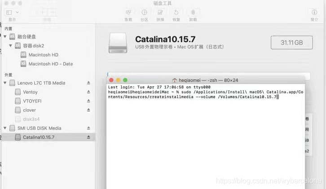This screenshot has width=326, height=189.
Task: Collapse the Lenovo L7C 1TB Media tree
Action: pyautogui.click(x=5, y=83)
